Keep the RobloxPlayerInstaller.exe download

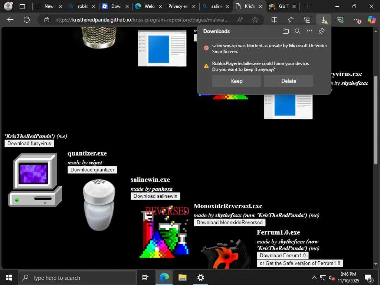236,81
